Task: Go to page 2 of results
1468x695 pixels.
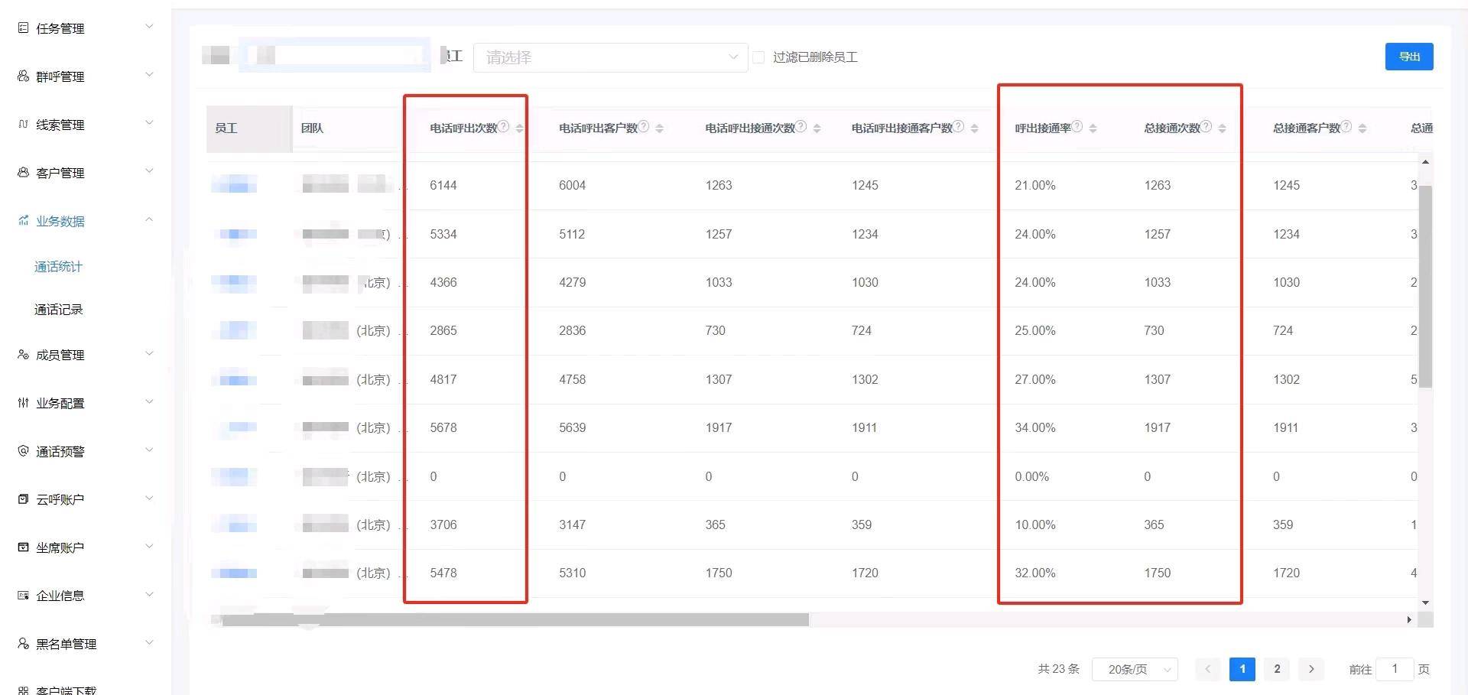Action: click(1276, 669)
